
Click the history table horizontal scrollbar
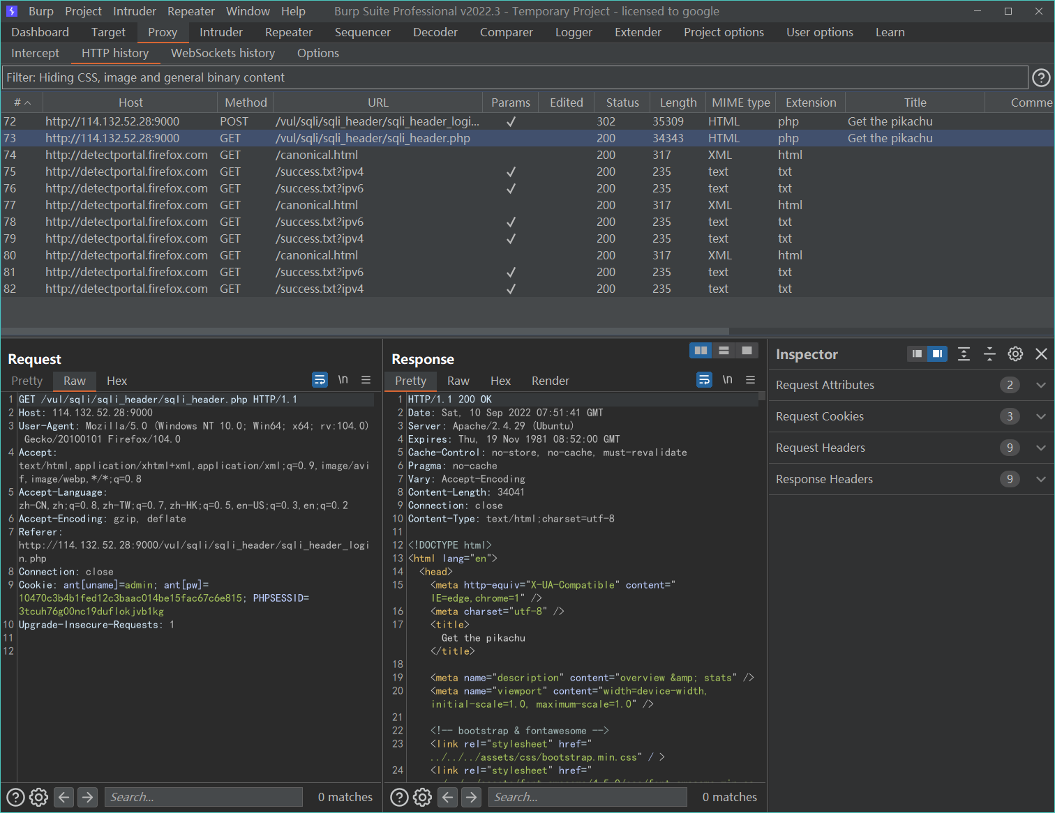coord(365,331)
